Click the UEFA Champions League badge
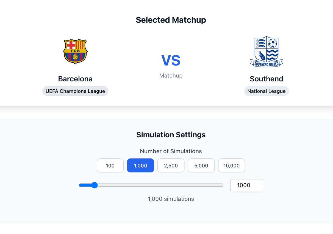333x234 pixels. tap(75, 91)
